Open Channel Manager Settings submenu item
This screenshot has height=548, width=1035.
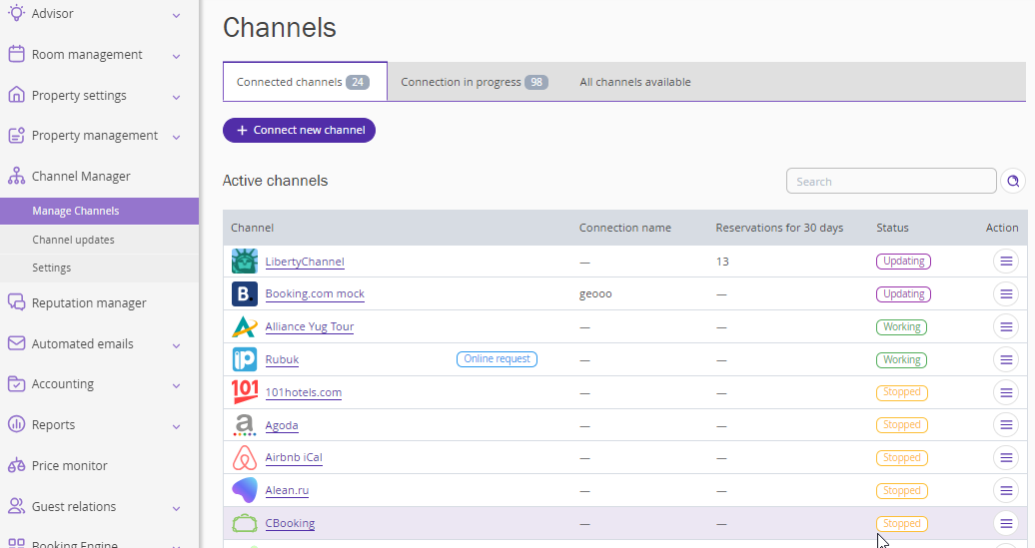[x=99, y=268]
